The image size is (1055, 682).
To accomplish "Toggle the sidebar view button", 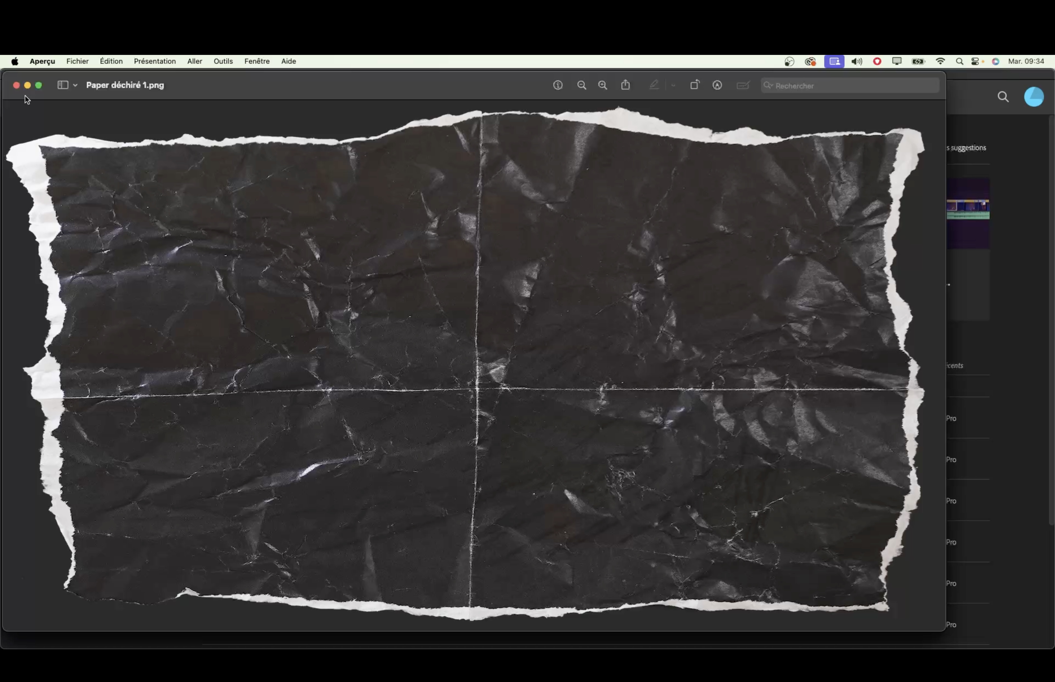I will point(62,85).
